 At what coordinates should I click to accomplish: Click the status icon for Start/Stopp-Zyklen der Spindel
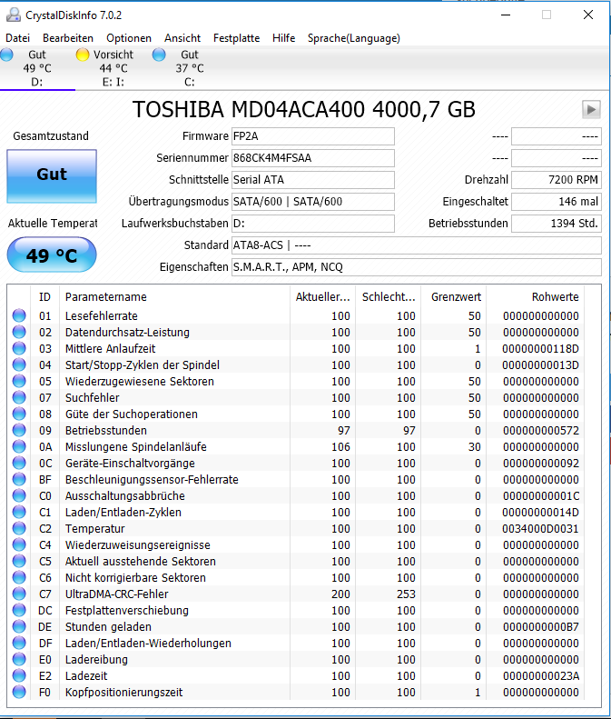pos(19,364)
